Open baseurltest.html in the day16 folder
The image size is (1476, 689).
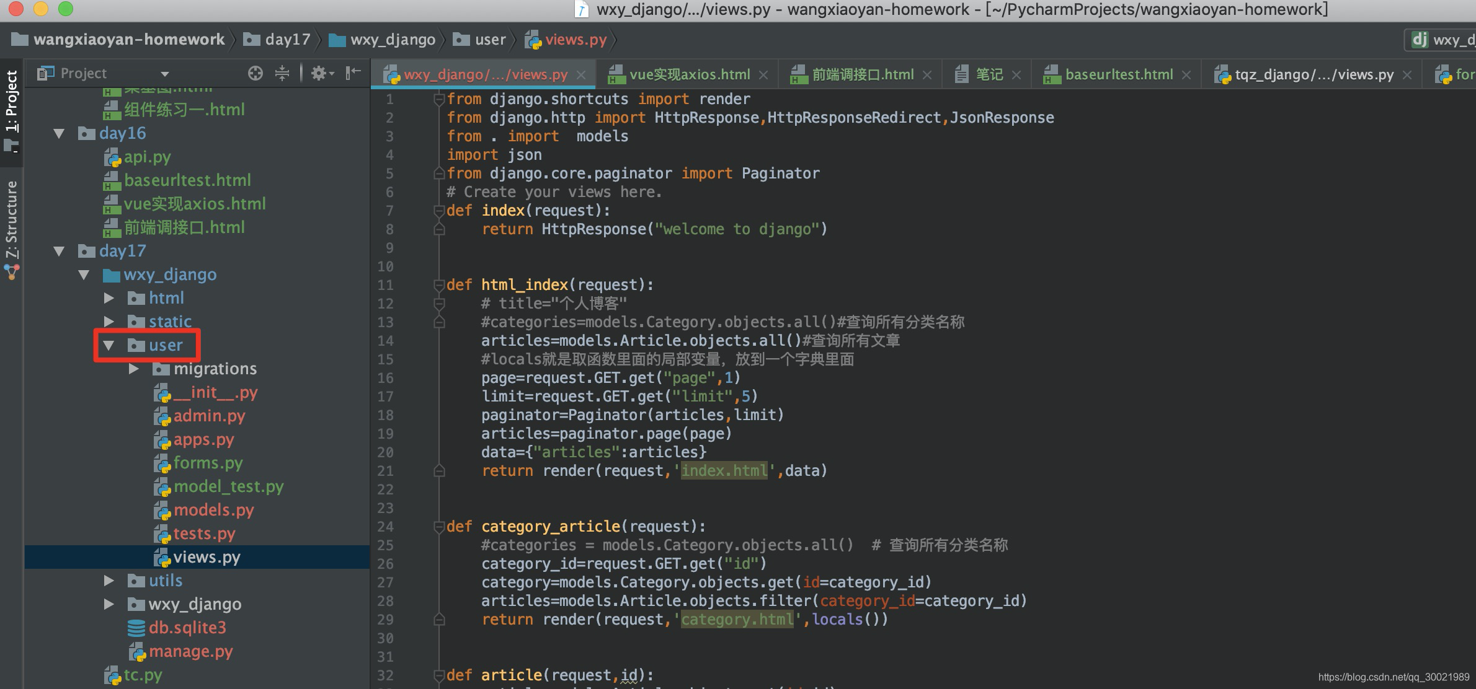pyautogui.click(x=177, y=180)
